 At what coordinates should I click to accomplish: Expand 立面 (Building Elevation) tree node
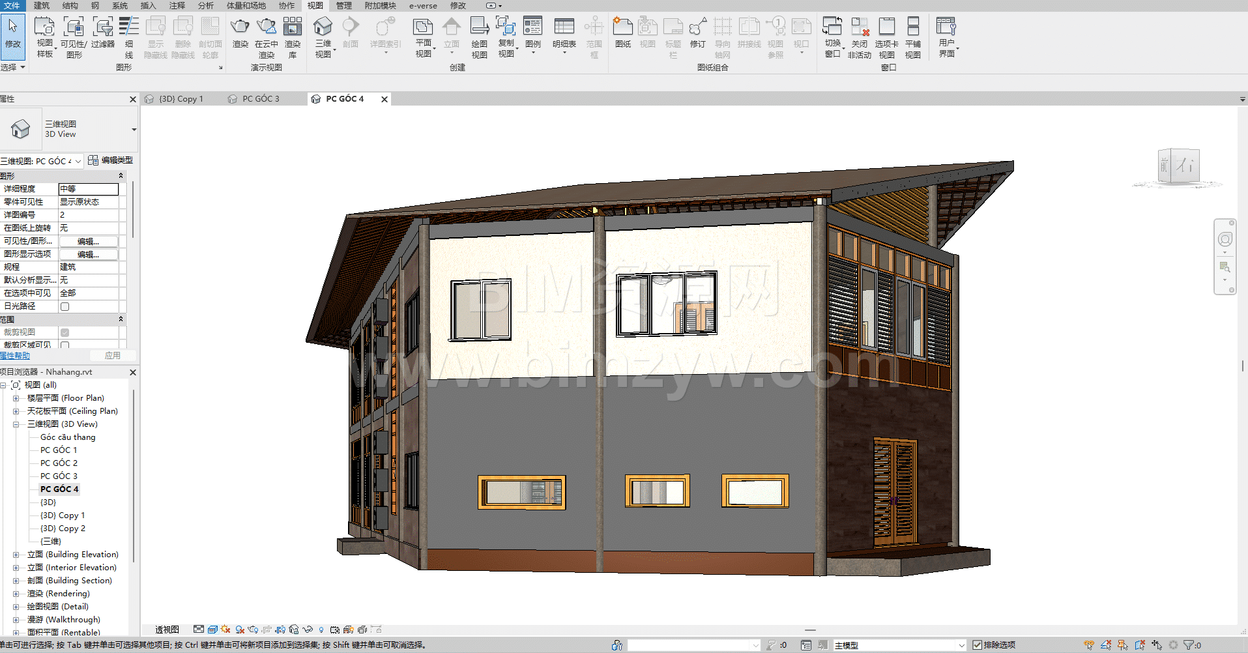tap(16, 555)
